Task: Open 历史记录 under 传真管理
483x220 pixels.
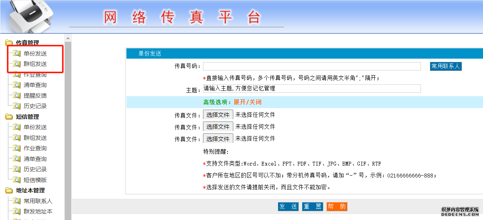Action: point(35,106)
